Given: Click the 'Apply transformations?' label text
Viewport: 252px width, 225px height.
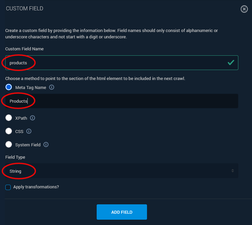Looking at the screenshot, I should [x=36, y=187].
